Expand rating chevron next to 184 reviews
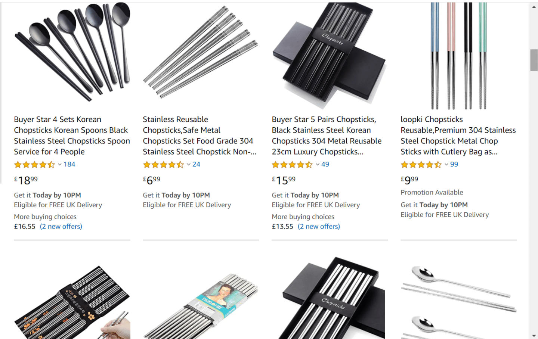The width and height of the screenshot is (538, 339). [60, 165]
